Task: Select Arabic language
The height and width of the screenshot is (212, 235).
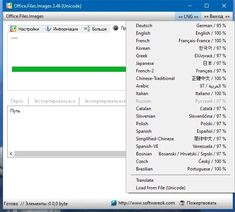Action: click(x=181, y=86)
